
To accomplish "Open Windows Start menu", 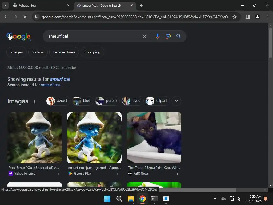I will point(107,199).
